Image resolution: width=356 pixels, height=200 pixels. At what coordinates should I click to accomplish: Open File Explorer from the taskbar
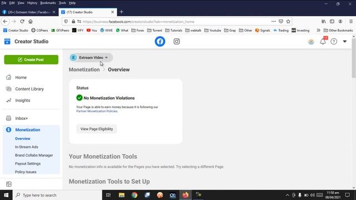121,195
